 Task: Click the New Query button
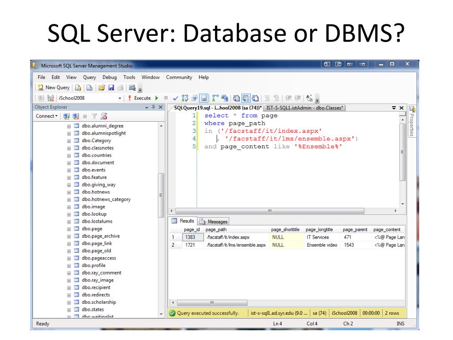pos(54,87)
